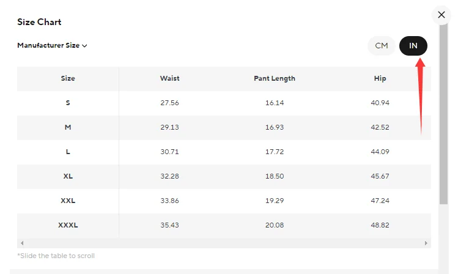The width and height of the screenshot is (458, 274).
Task: Click the Pant Length column header
Action: [x=275, y=78]
